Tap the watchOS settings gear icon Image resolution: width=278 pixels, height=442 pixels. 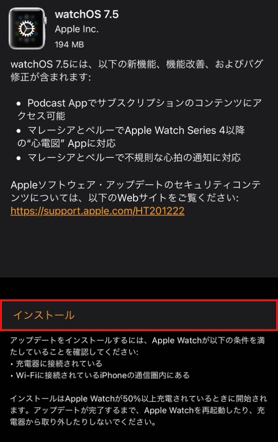coord(26,29)
